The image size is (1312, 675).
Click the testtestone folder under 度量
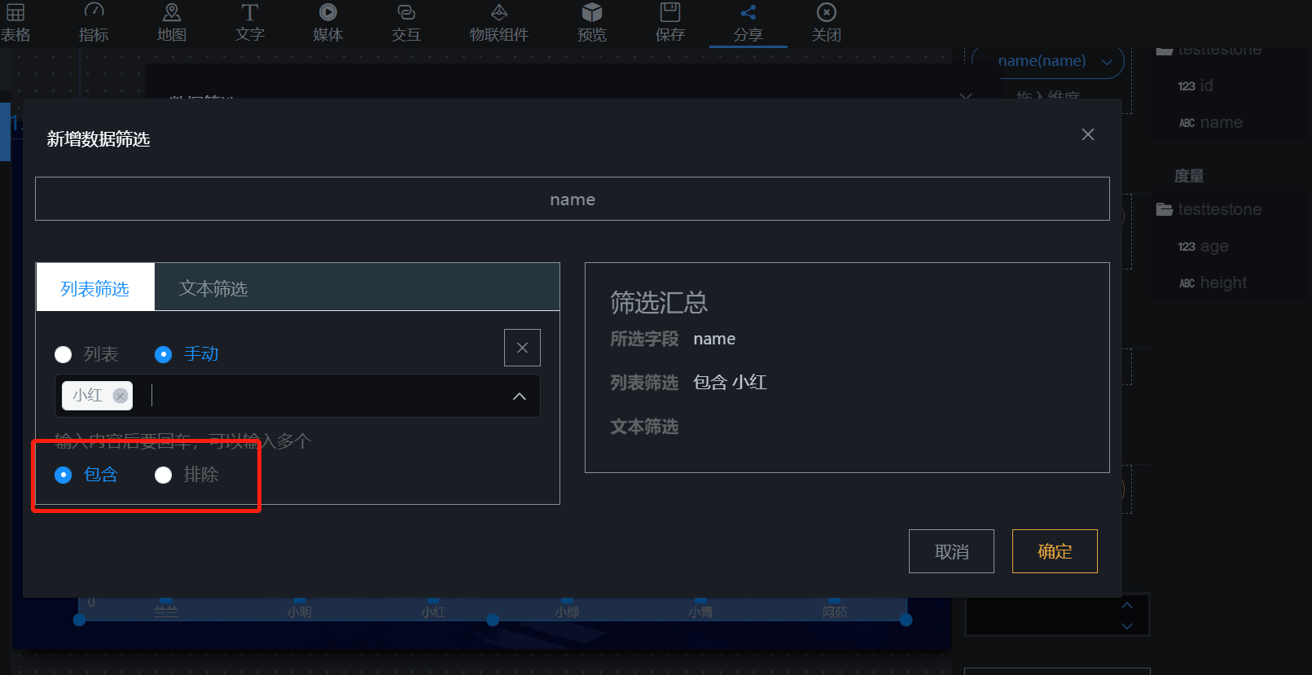click(x=1209, y=209)
